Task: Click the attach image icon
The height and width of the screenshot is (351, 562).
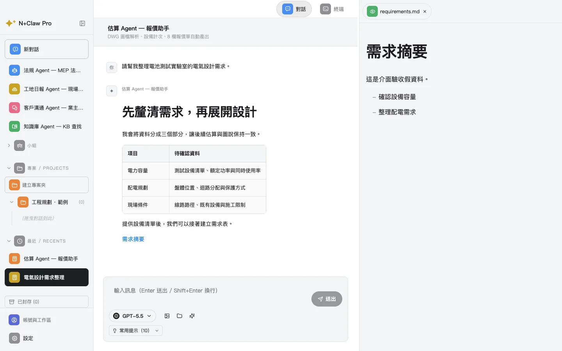Action: point(167,316)
